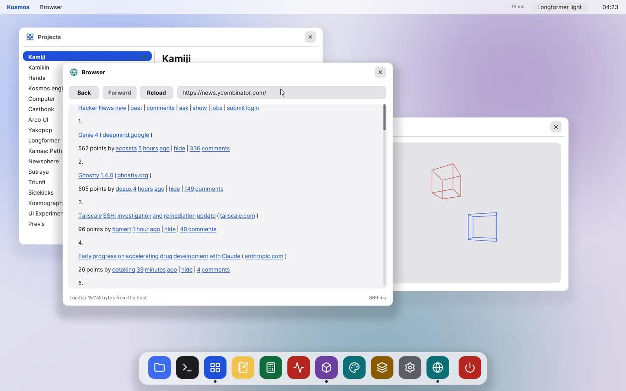Open the Genie 4 story link

88,135
